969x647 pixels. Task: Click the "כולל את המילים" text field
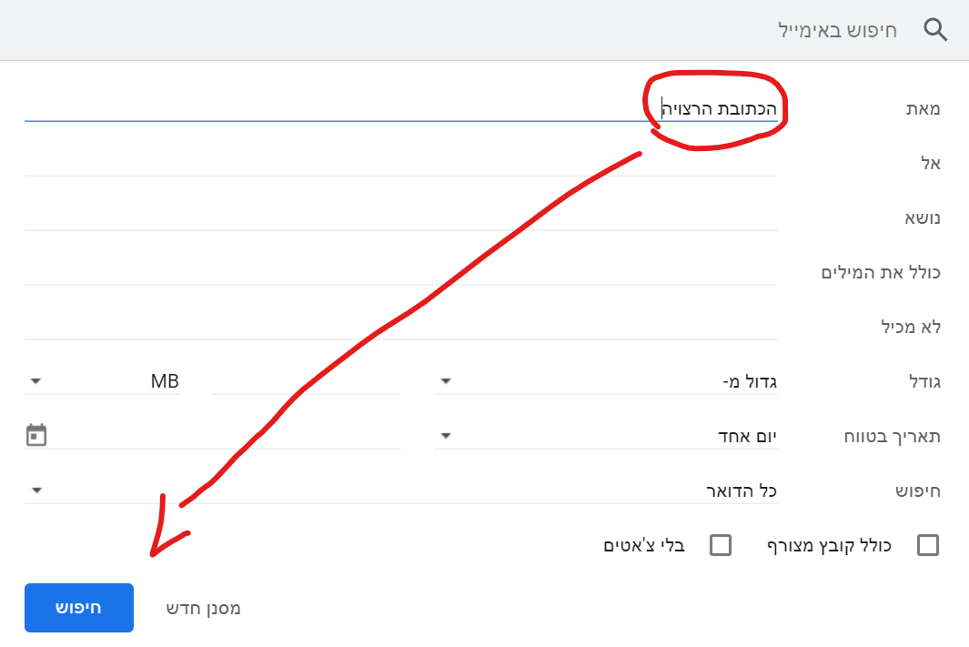[x=400, y=272]
